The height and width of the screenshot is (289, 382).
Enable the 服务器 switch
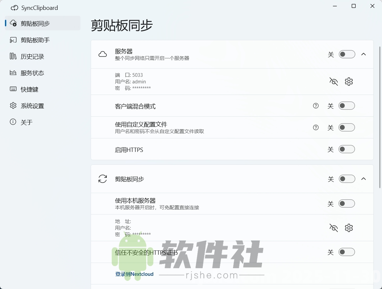click(347, 54)
